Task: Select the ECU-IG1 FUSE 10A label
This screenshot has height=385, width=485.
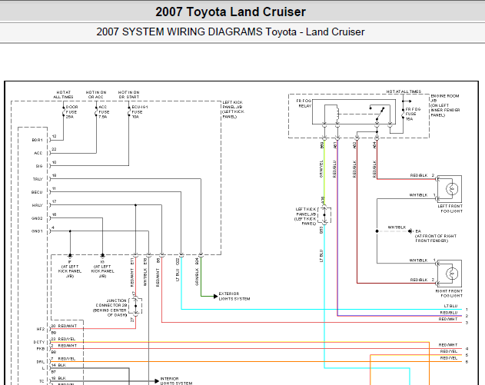Action: (x=140, y=112)
